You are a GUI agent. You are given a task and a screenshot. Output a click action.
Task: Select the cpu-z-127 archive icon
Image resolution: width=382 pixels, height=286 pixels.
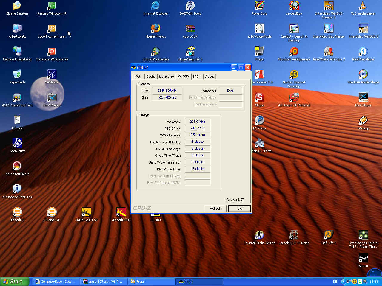[x=190, y=31]
